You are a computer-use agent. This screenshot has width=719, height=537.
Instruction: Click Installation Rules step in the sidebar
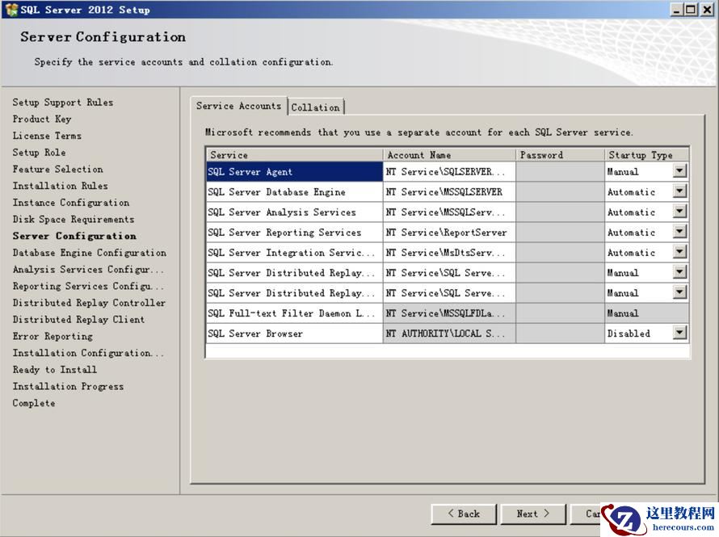pyautogui.click(x=60, y=186)
